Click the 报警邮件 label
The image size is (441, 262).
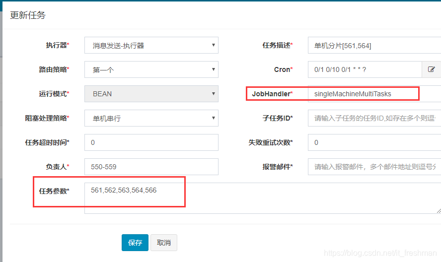[278, 167]
